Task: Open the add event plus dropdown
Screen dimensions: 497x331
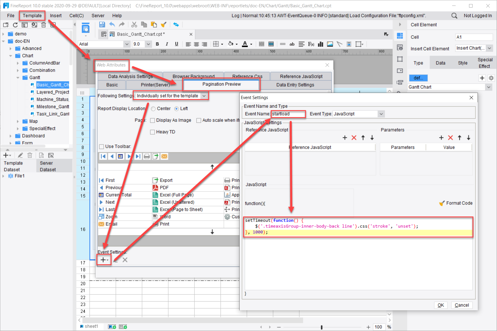Action: [x=104, y=260]
